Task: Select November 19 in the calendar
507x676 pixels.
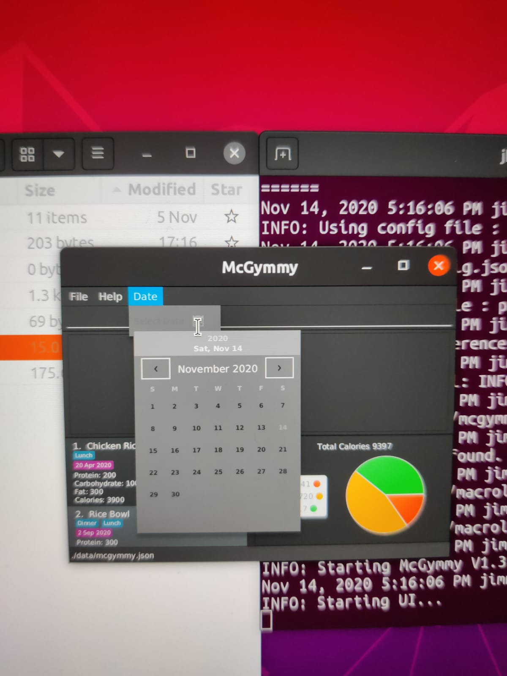Action: [x=240, y=450]
